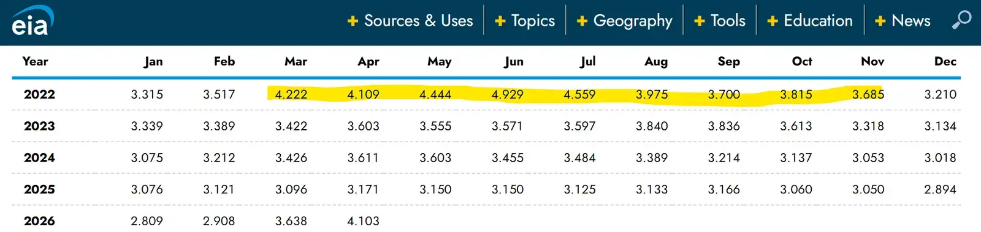Click the Sep column header
This screenshot has width=981, height=232.
pyautogui.click(x=729, y=62)
